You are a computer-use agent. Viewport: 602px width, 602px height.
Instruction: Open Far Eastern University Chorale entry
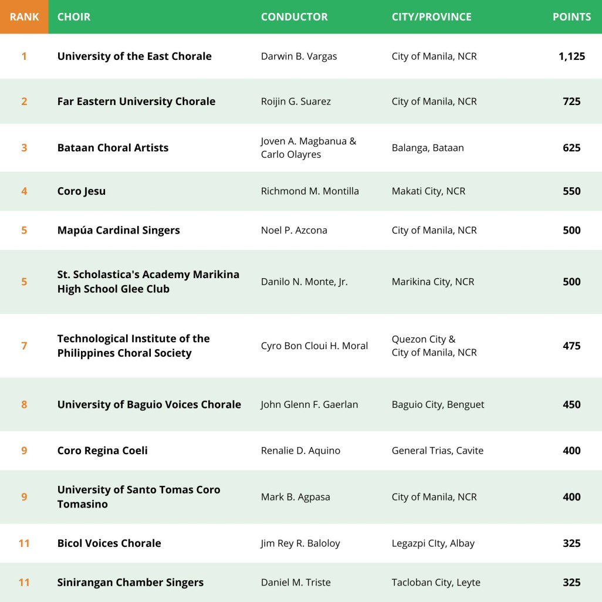136,102
